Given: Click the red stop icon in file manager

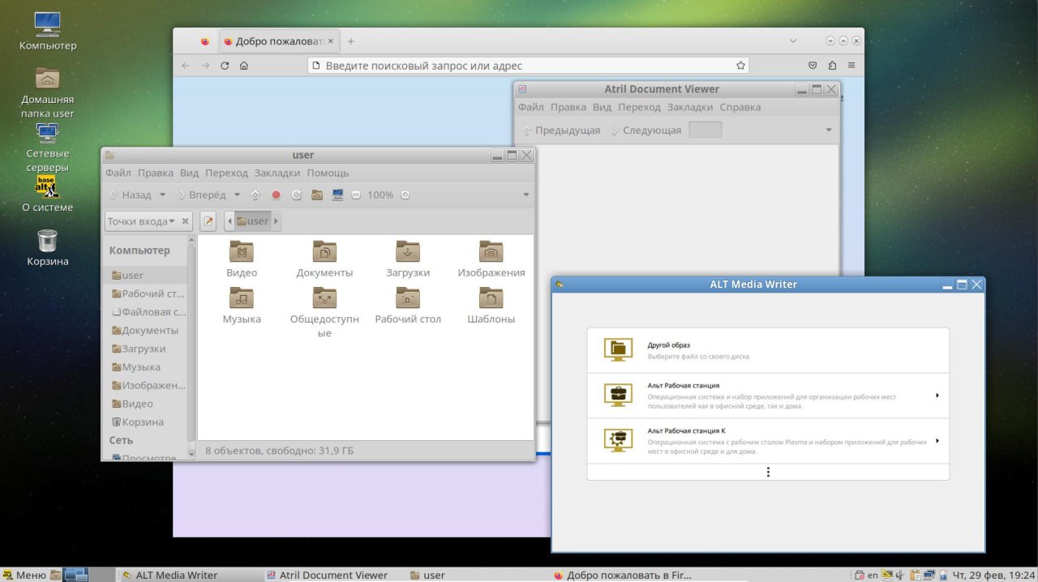Looking at the screenshot, I should 276,195.
